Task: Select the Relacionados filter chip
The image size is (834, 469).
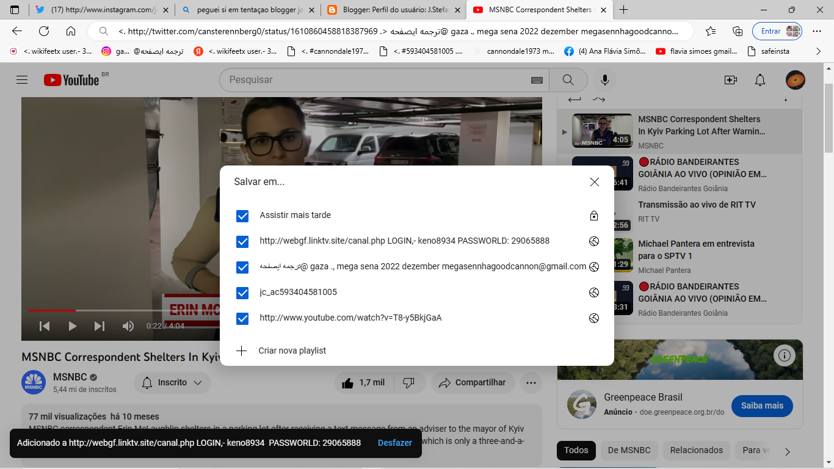Action: click(x=696, y=450)
